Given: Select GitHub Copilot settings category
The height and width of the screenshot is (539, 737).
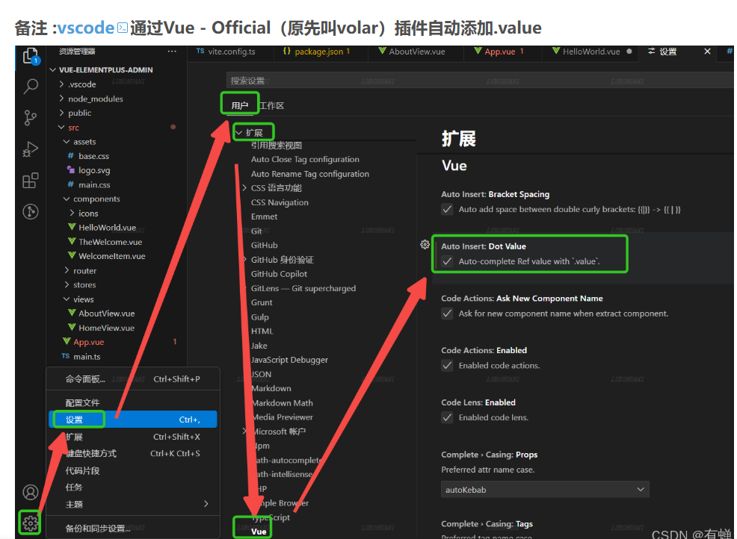Looking at the screenshot, I should tap(280, 274).
